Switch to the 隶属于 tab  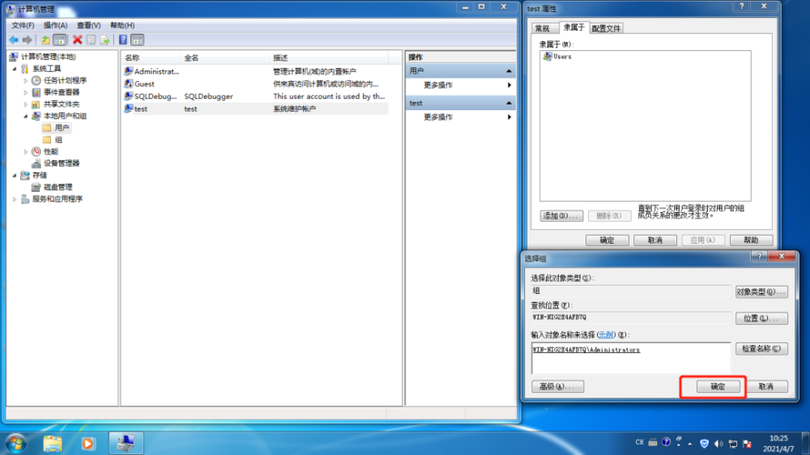click(x=574, y=28)
